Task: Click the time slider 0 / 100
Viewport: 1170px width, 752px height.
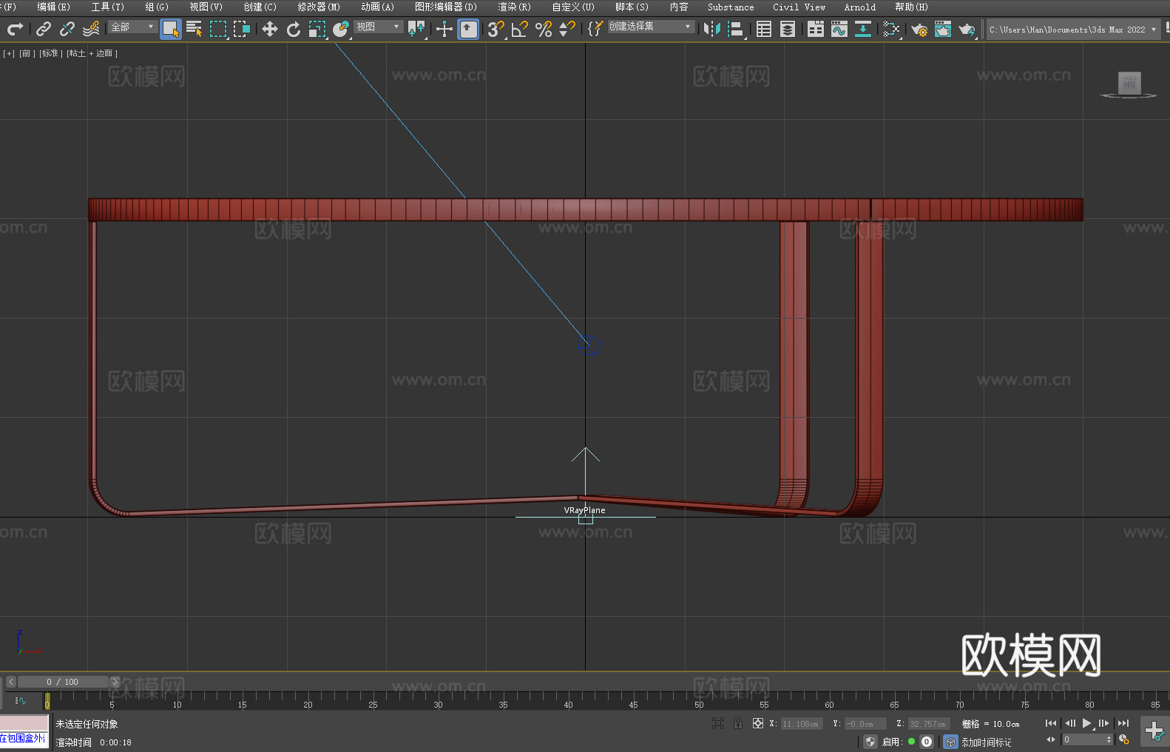Action: click(x=63, y=682)
